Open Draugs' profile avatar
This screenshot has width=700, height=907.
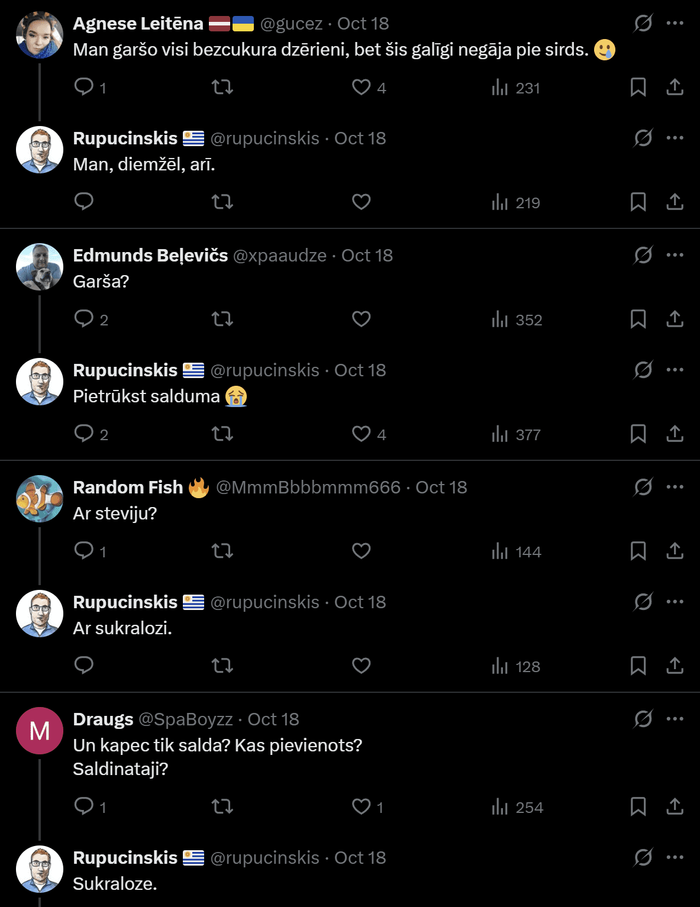point(40,731)
